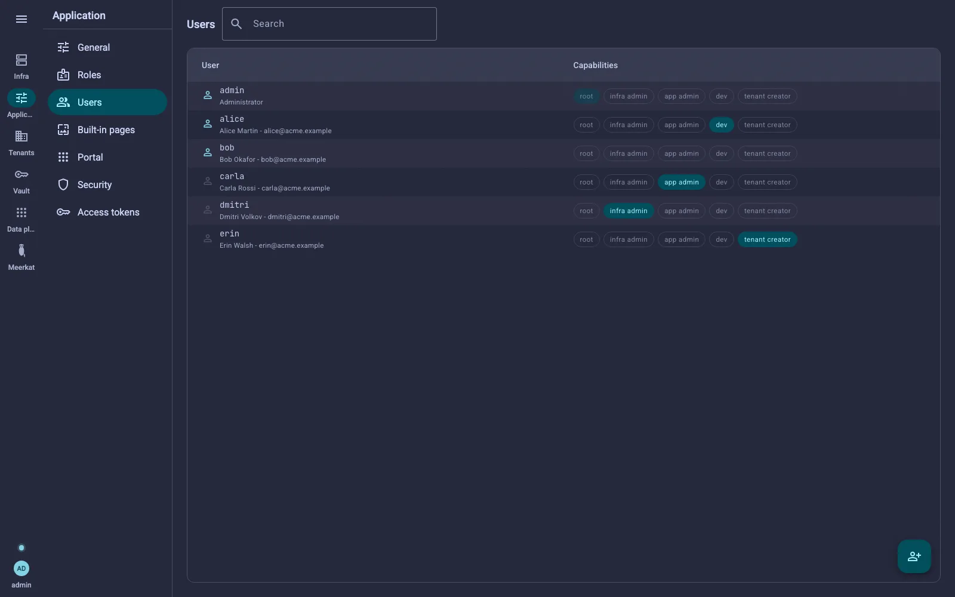Click dmitri@acme.example user details text

[x=279, y=217]
